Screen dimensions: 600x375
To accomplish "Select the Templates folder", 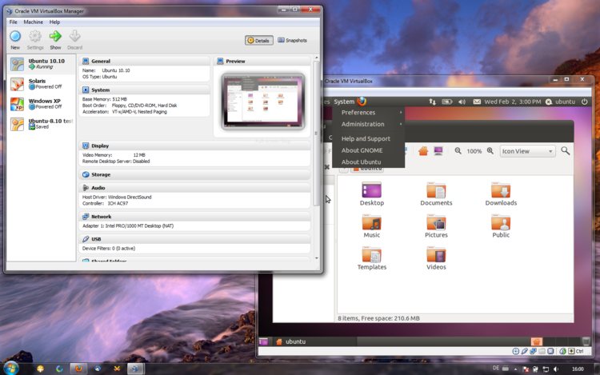I will 372,258.
